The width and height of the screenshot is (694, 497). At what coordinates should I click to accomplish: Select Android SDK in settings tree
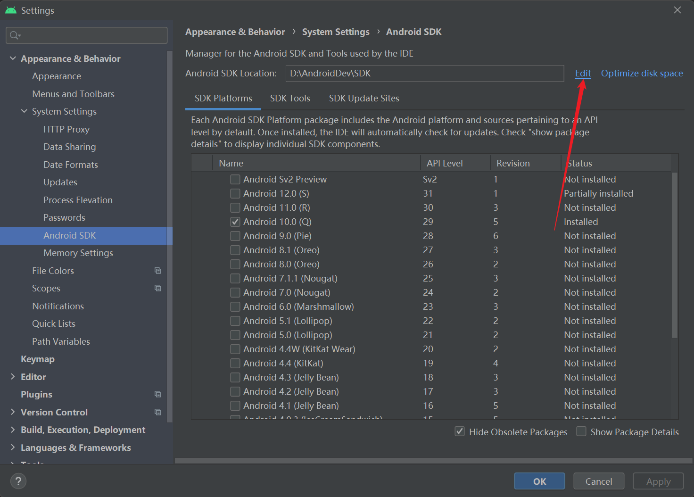(x=86, y=235)
